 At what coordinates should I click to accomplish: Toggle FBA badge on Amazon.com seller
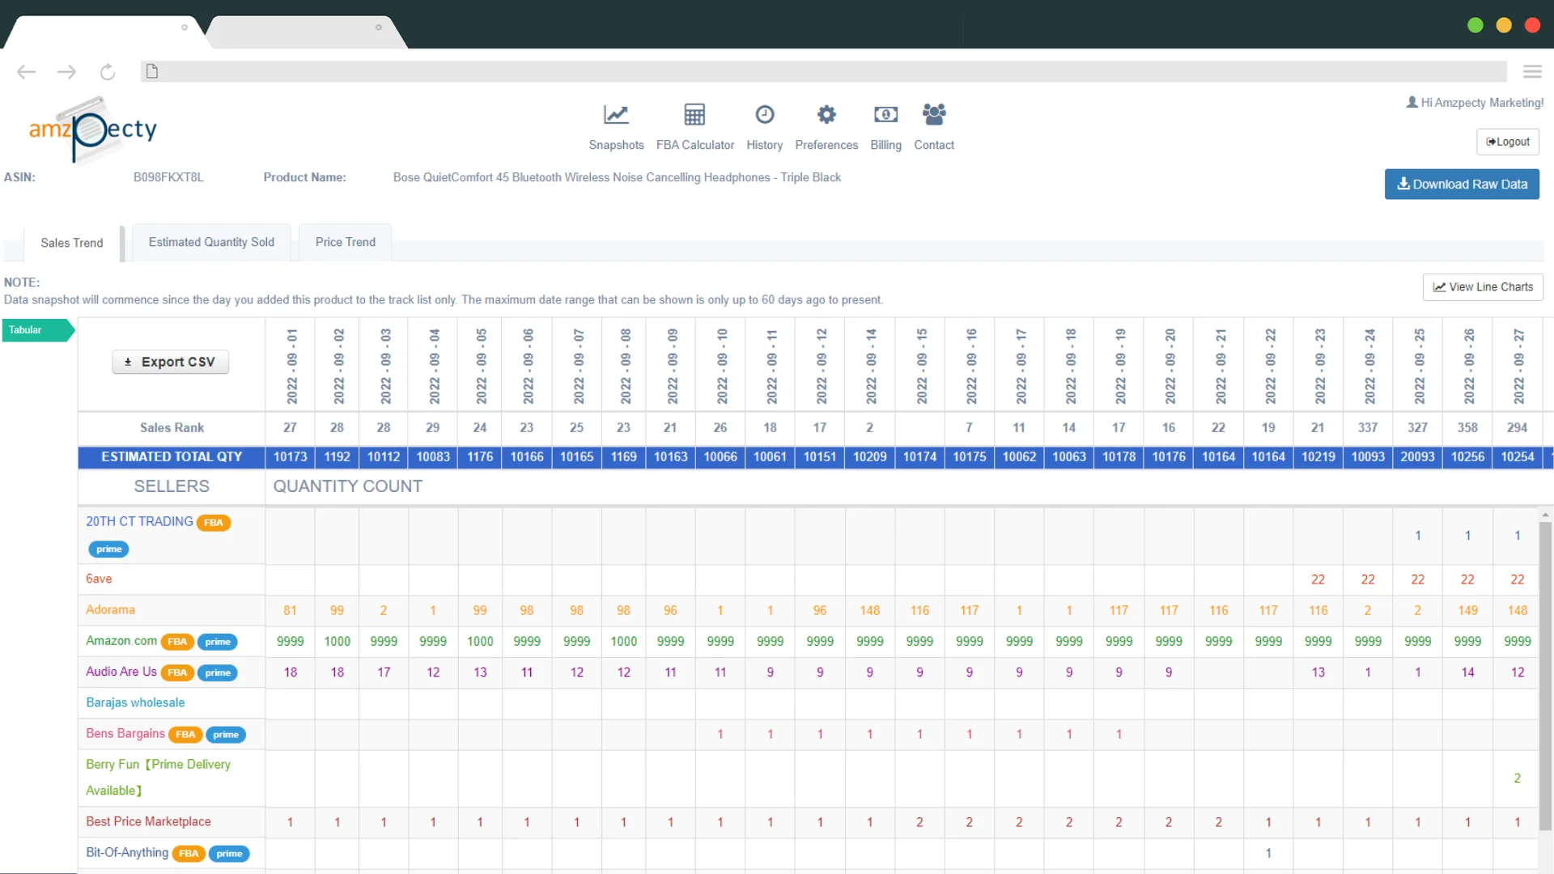177,640
